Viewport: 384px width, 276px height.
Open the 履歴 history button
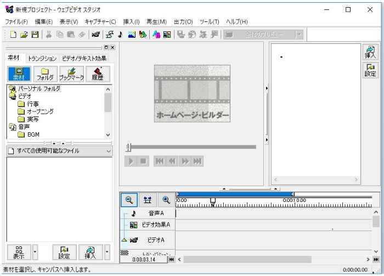(98, 74)
